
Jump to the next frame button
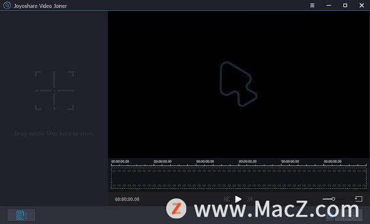coord(249,199)
